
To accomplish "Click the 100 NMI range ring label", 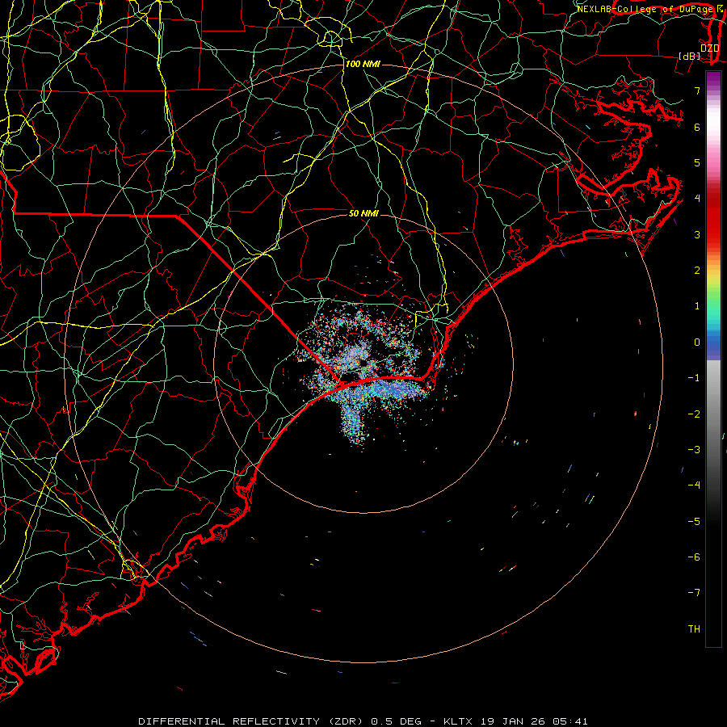I will coord(363,64).
